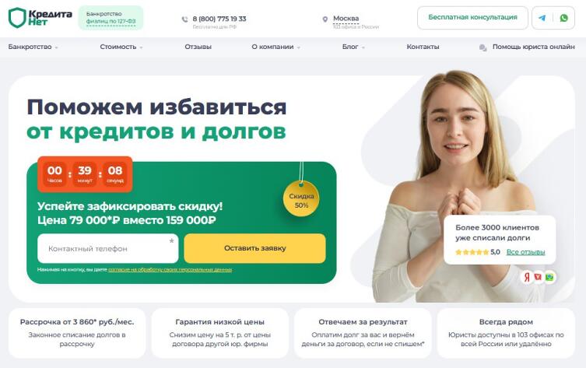Click the chat bubbles icon for lawyer help
586x368 pixels.
tap(482, 47)
